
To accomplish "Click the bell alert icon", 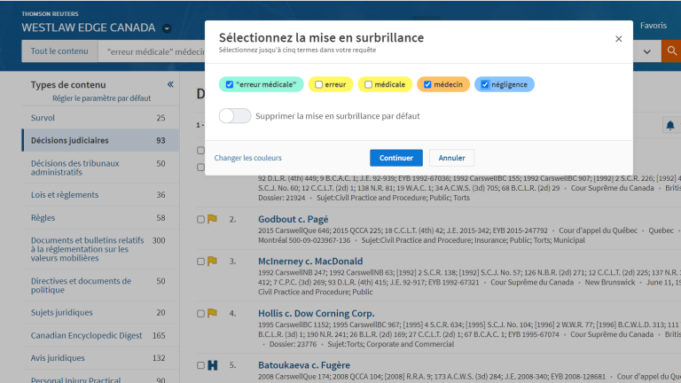I will (670, 125).
